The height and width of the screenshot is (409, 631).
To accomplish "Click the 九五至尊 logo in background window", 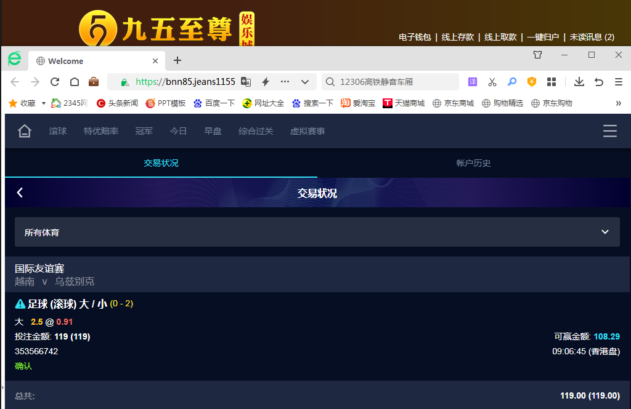I will [x=166, y=28].
